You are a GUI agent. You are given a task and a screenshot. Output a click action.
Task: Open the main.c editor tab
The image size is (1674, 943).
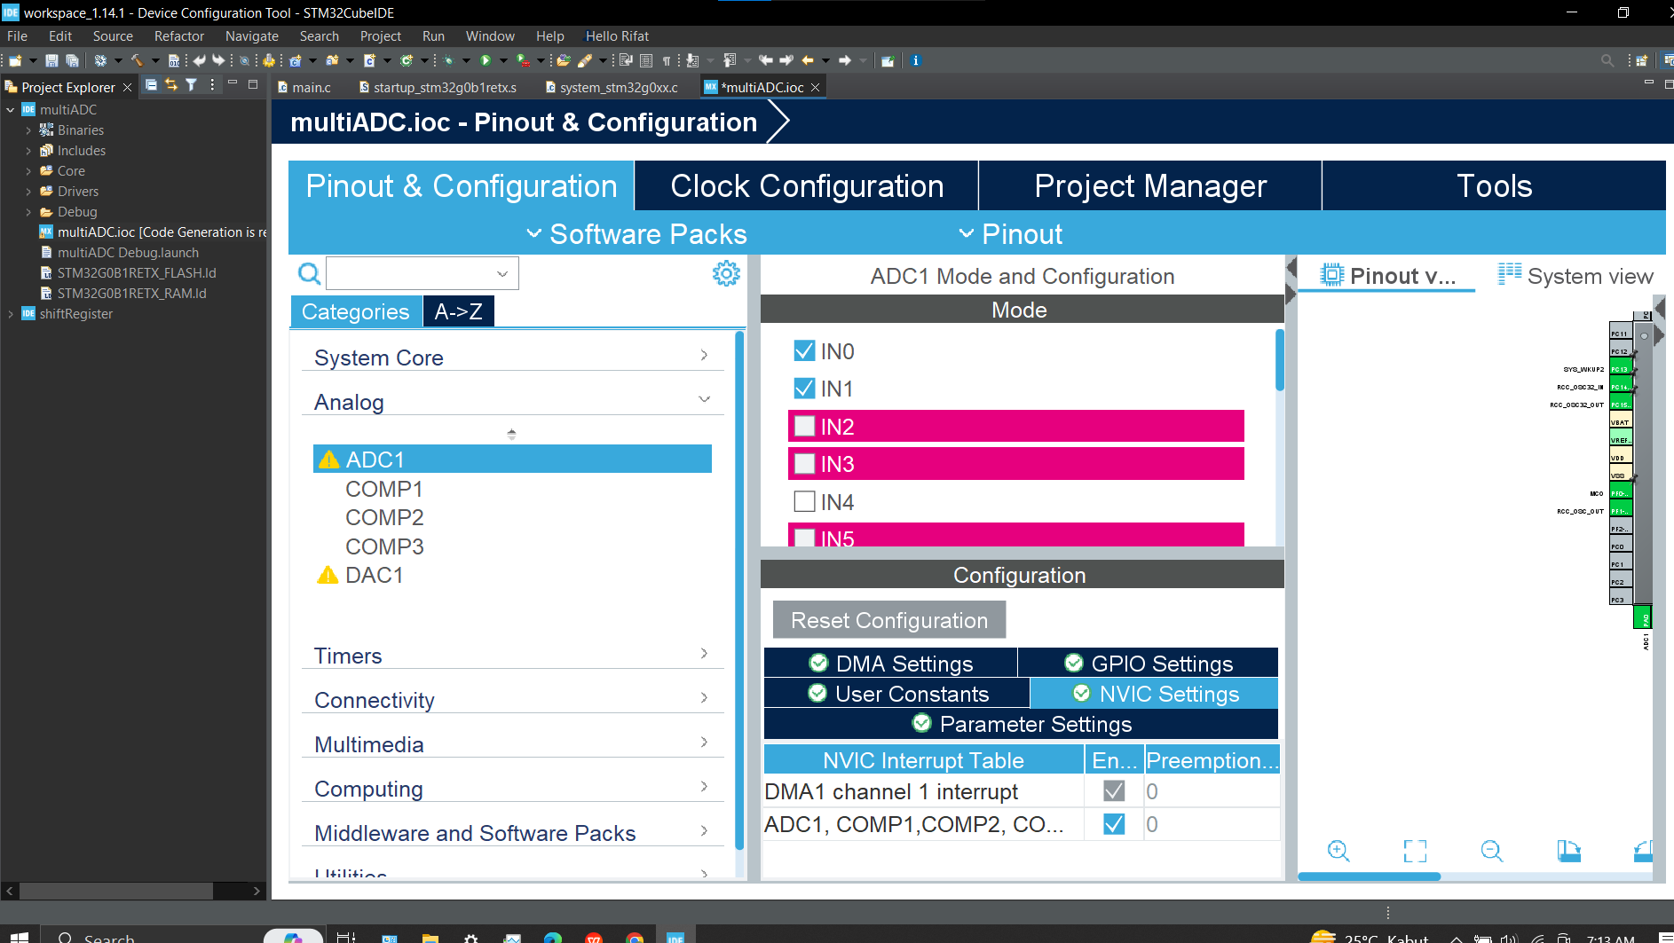pyautogui.click(x=310, y=87)
